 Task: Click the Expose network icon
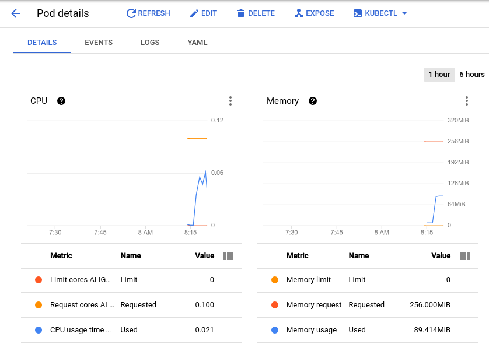coord(298,13)
